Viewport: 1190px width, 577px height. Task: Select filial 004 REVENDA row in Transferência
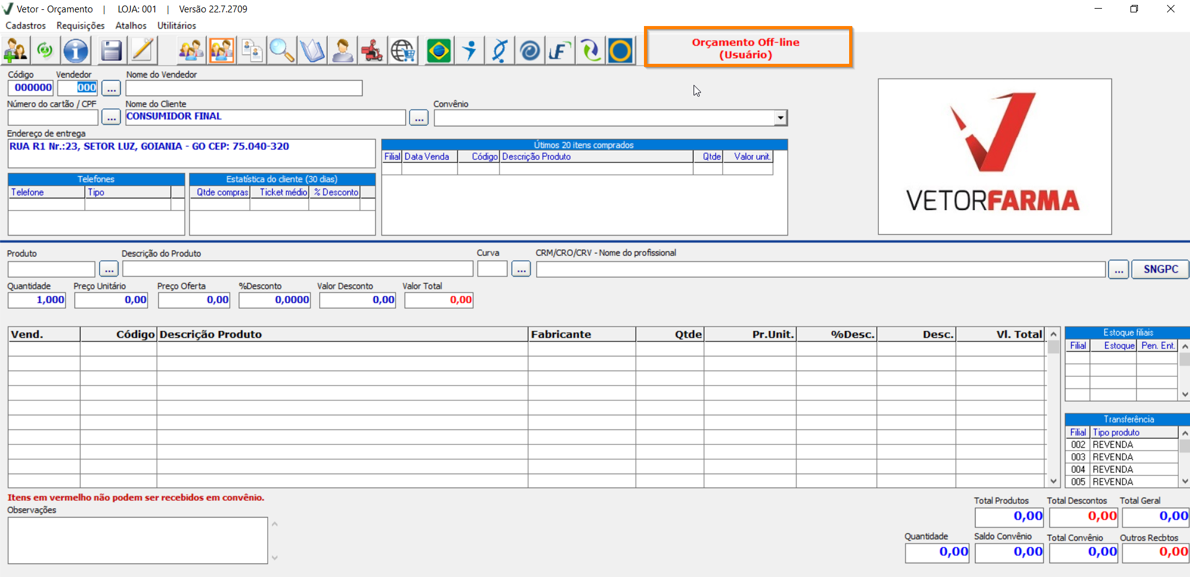[1121, 470]
